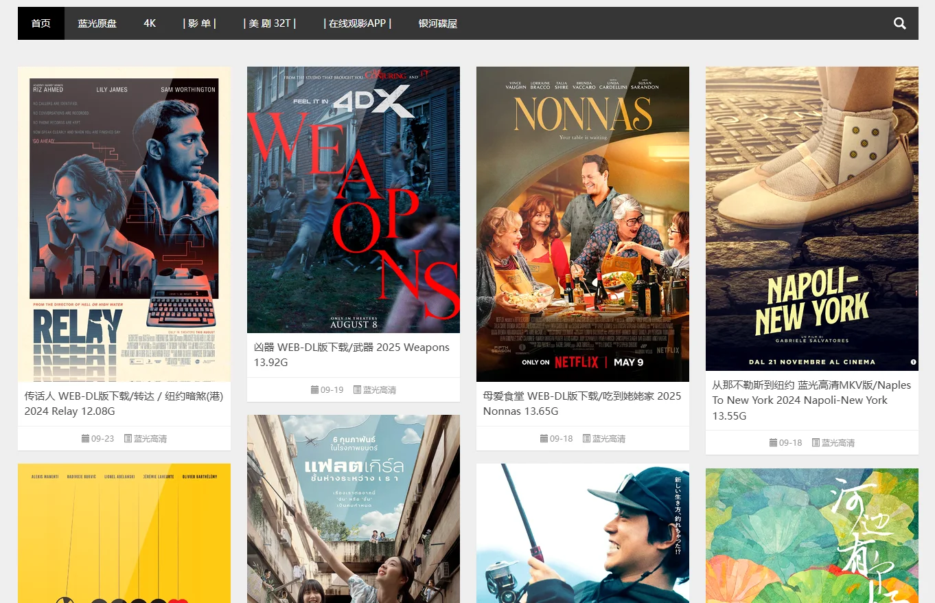Open the 银河碟屋 menu item
935x603 pixels.
tap(438, 23)
